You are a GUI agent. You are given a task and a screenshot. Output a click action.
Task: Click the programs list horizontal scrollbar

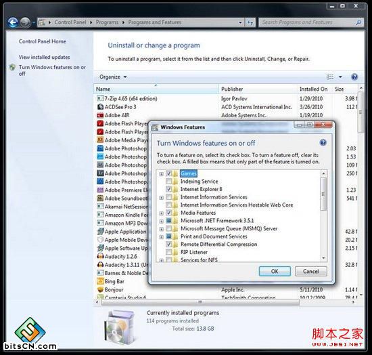point(200,302)
